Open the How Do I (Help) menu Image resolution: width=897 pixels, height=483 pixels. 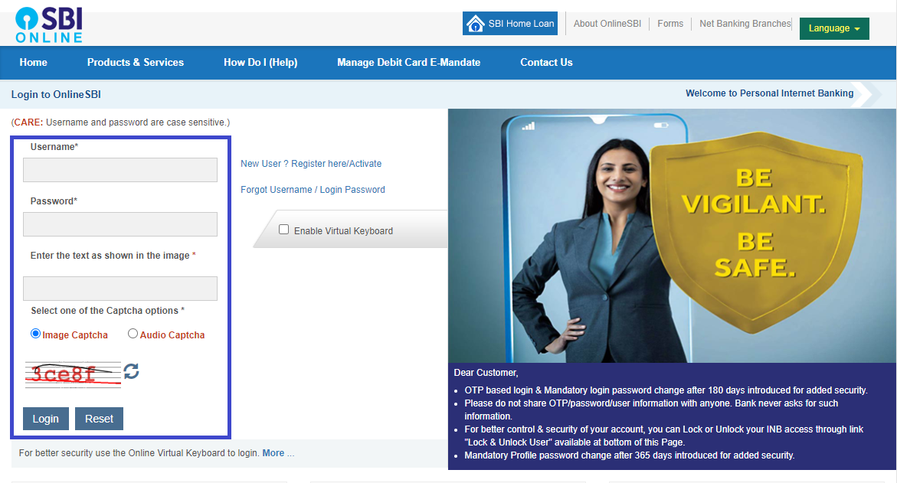tap(260, 63)
